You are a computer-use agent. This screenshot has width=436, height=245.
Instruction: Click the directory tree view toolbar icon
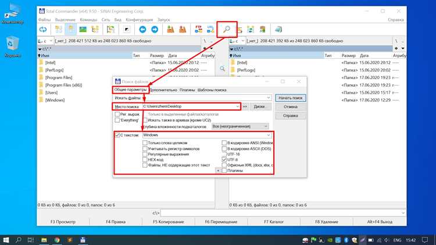pos(95,29)
